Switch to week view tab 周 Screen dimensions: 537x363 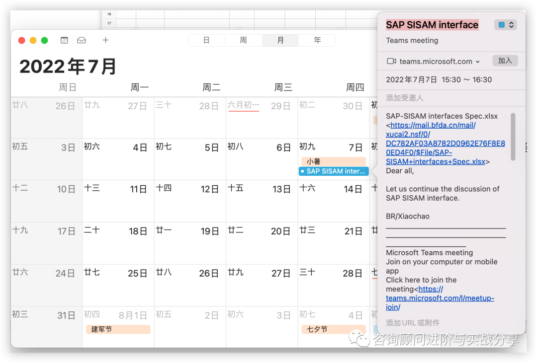(244, 40)
